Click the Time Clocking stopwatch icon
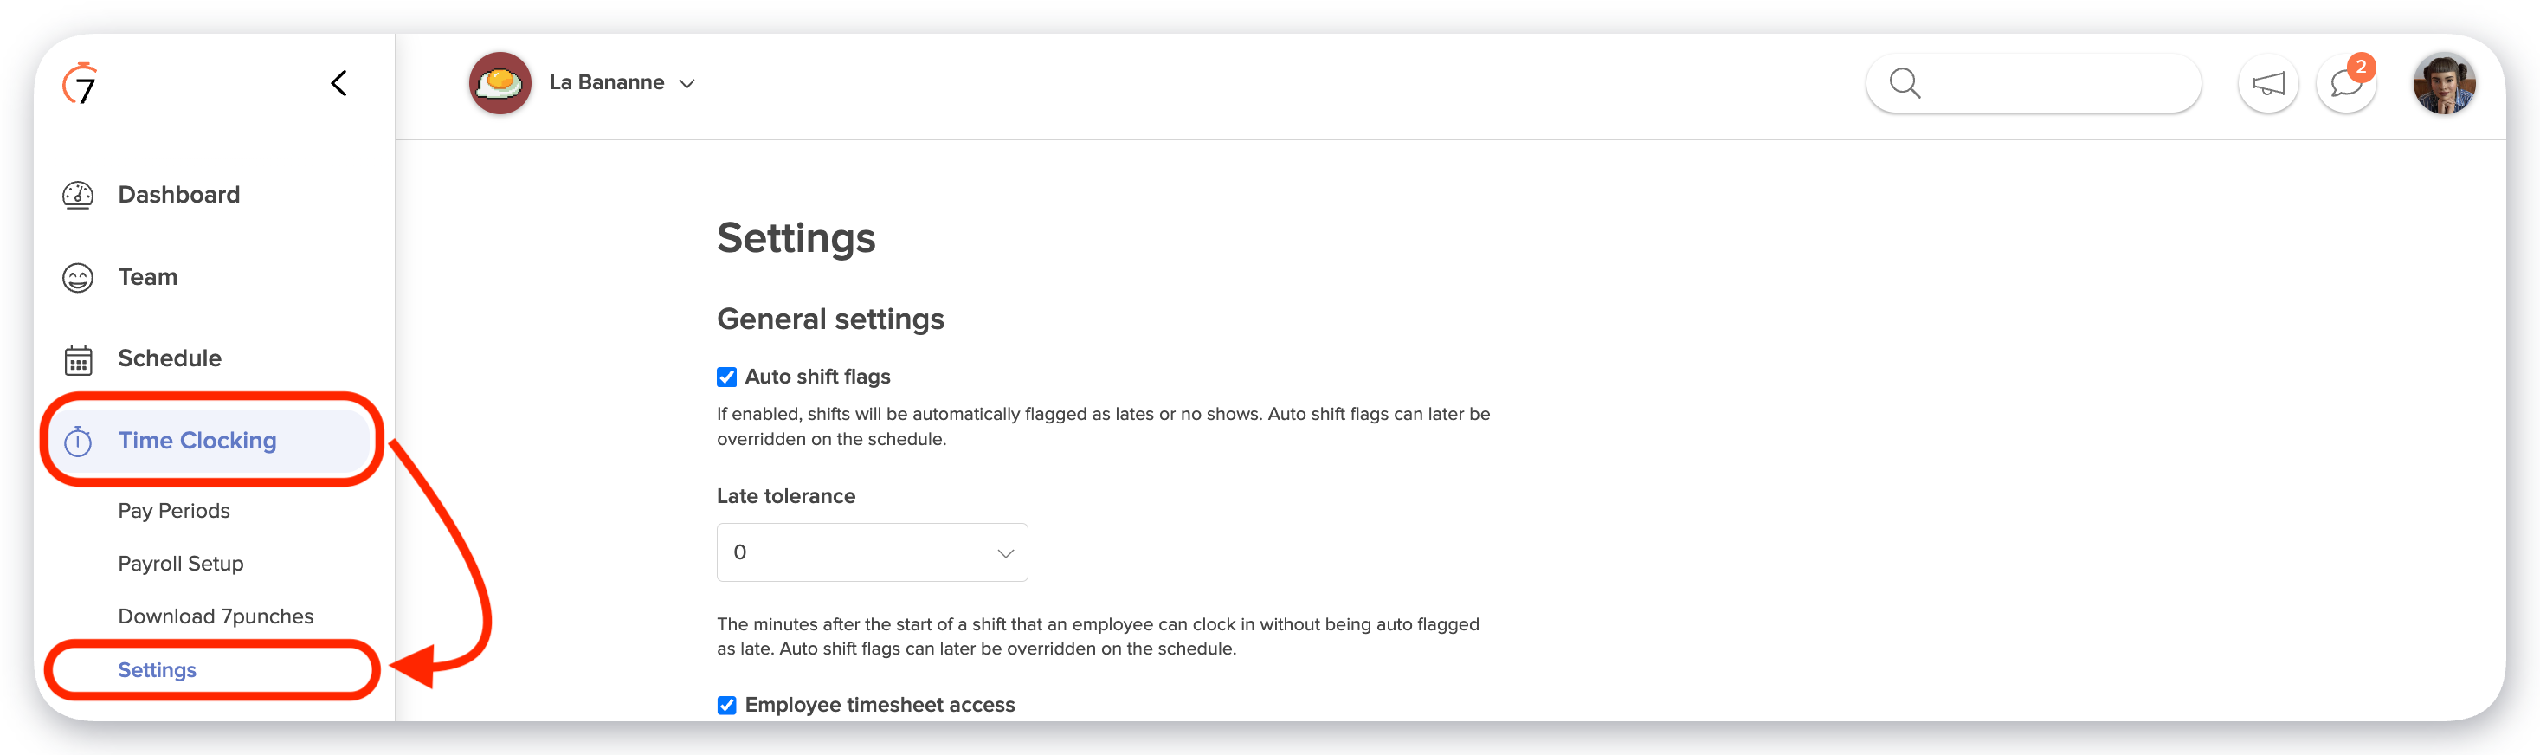 (x=78, y=442)
